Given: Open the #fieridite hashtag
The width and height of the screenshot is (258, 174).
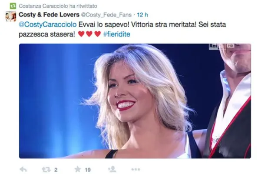Looking at the screenshot, I should 117,34.
